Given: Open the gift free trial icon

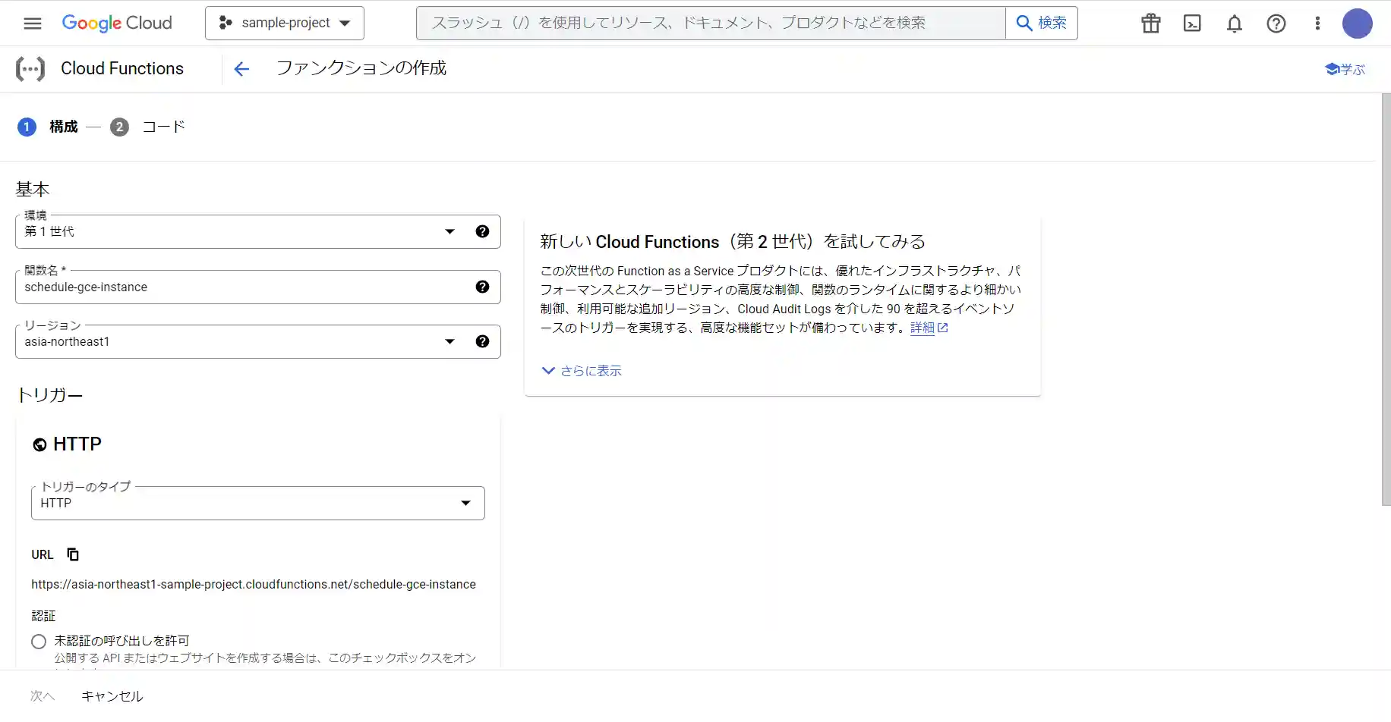Looking at the screenshot, I should (1151, 24).
